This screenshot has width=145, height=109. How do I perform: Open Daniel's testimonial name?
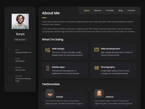click(x=59, y=97)
